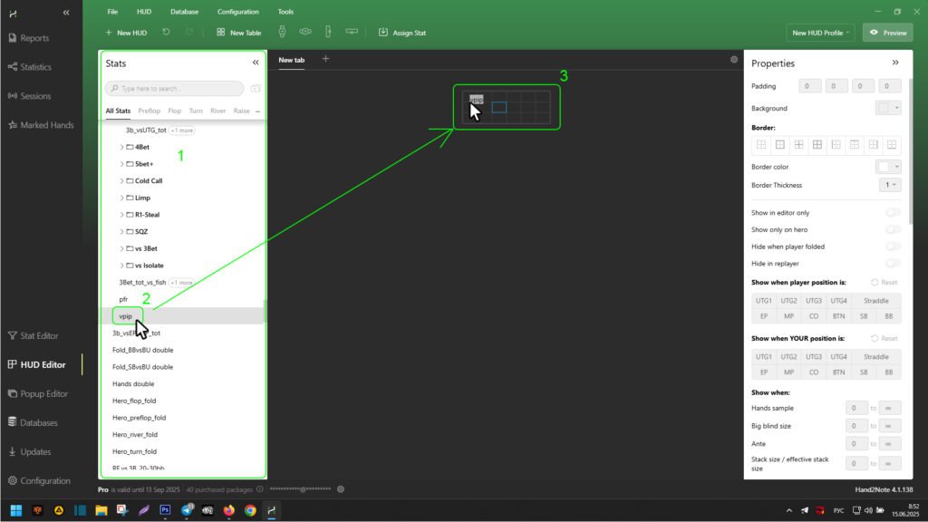
Task: Open the New HUD Profile dropdown
Action: pos(822,33)
